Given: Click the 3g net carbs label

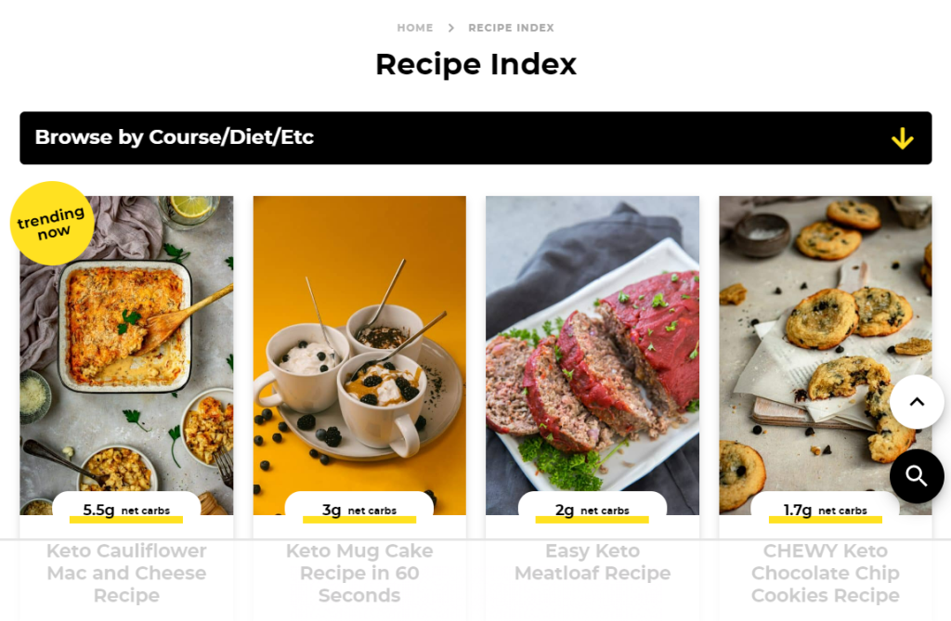Looking at the screenshot, I should (x=359, y=510).
